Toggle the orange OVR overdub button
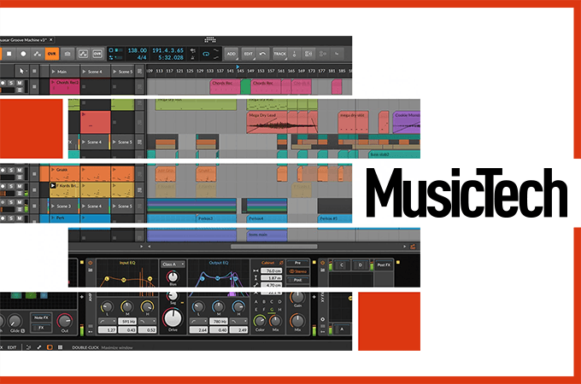This screenshot has width=581, height=384. click(52, 54)
